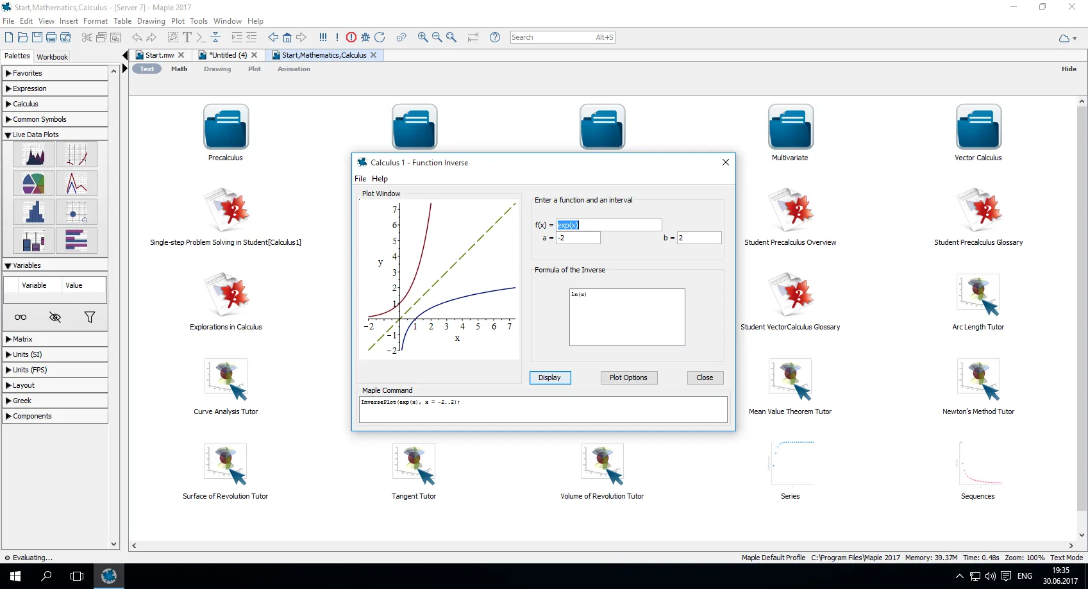Open the Format menu
The height and width of the screenshot is (589, 1088).
[96, 21]
